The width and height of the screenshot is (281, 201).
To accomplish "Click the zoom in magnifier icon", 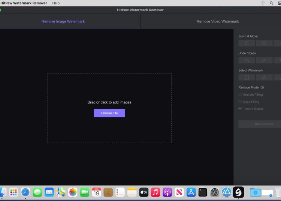I will pos(247,43).
